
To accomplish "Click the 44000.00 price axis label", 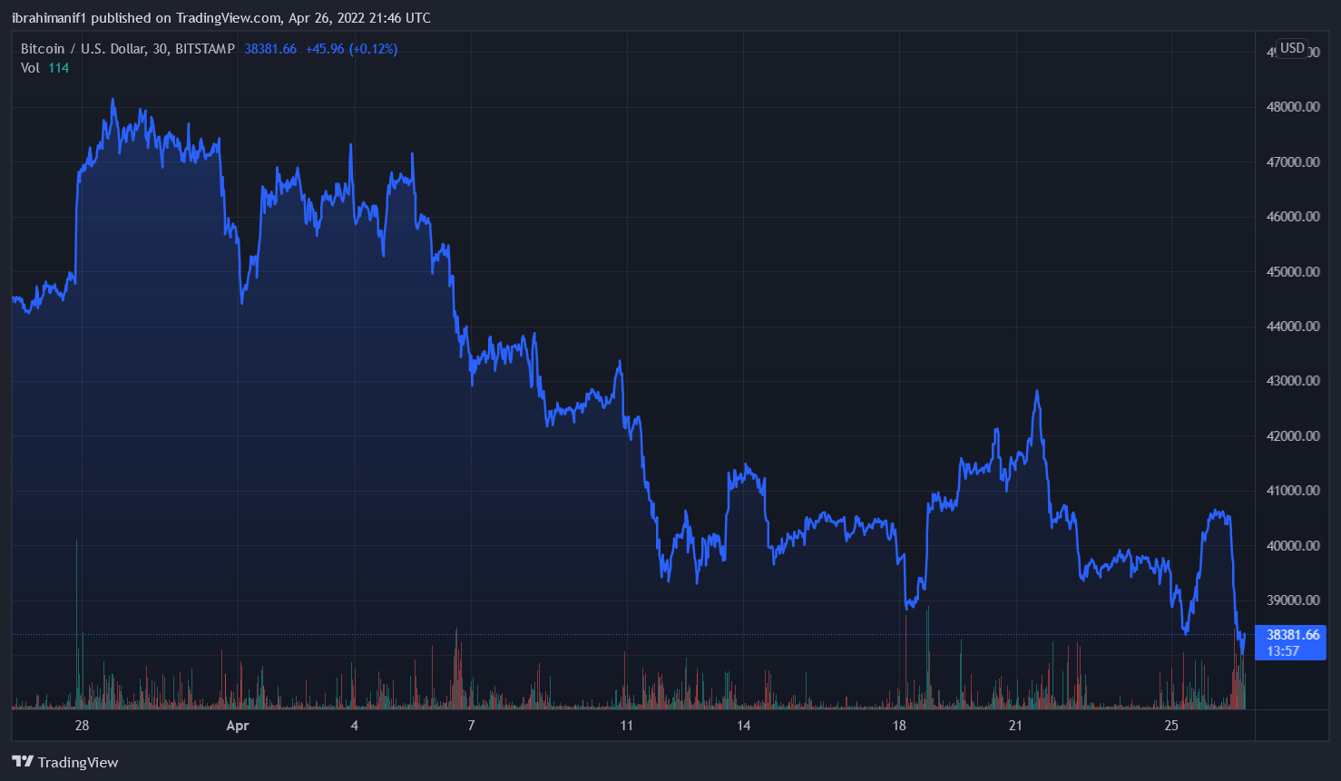I will point(1292,327).
